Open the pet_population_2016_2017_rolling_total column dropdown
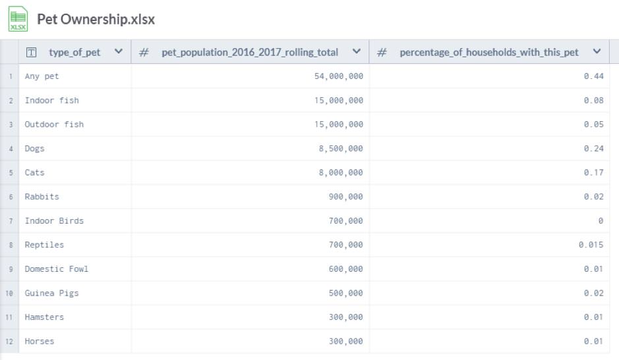Viewport: 619px width, 360px height. coord(357,52)
